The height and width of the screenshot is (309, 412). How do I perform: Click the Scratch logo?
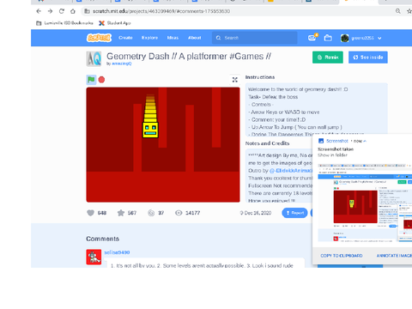tap(99, 38)
